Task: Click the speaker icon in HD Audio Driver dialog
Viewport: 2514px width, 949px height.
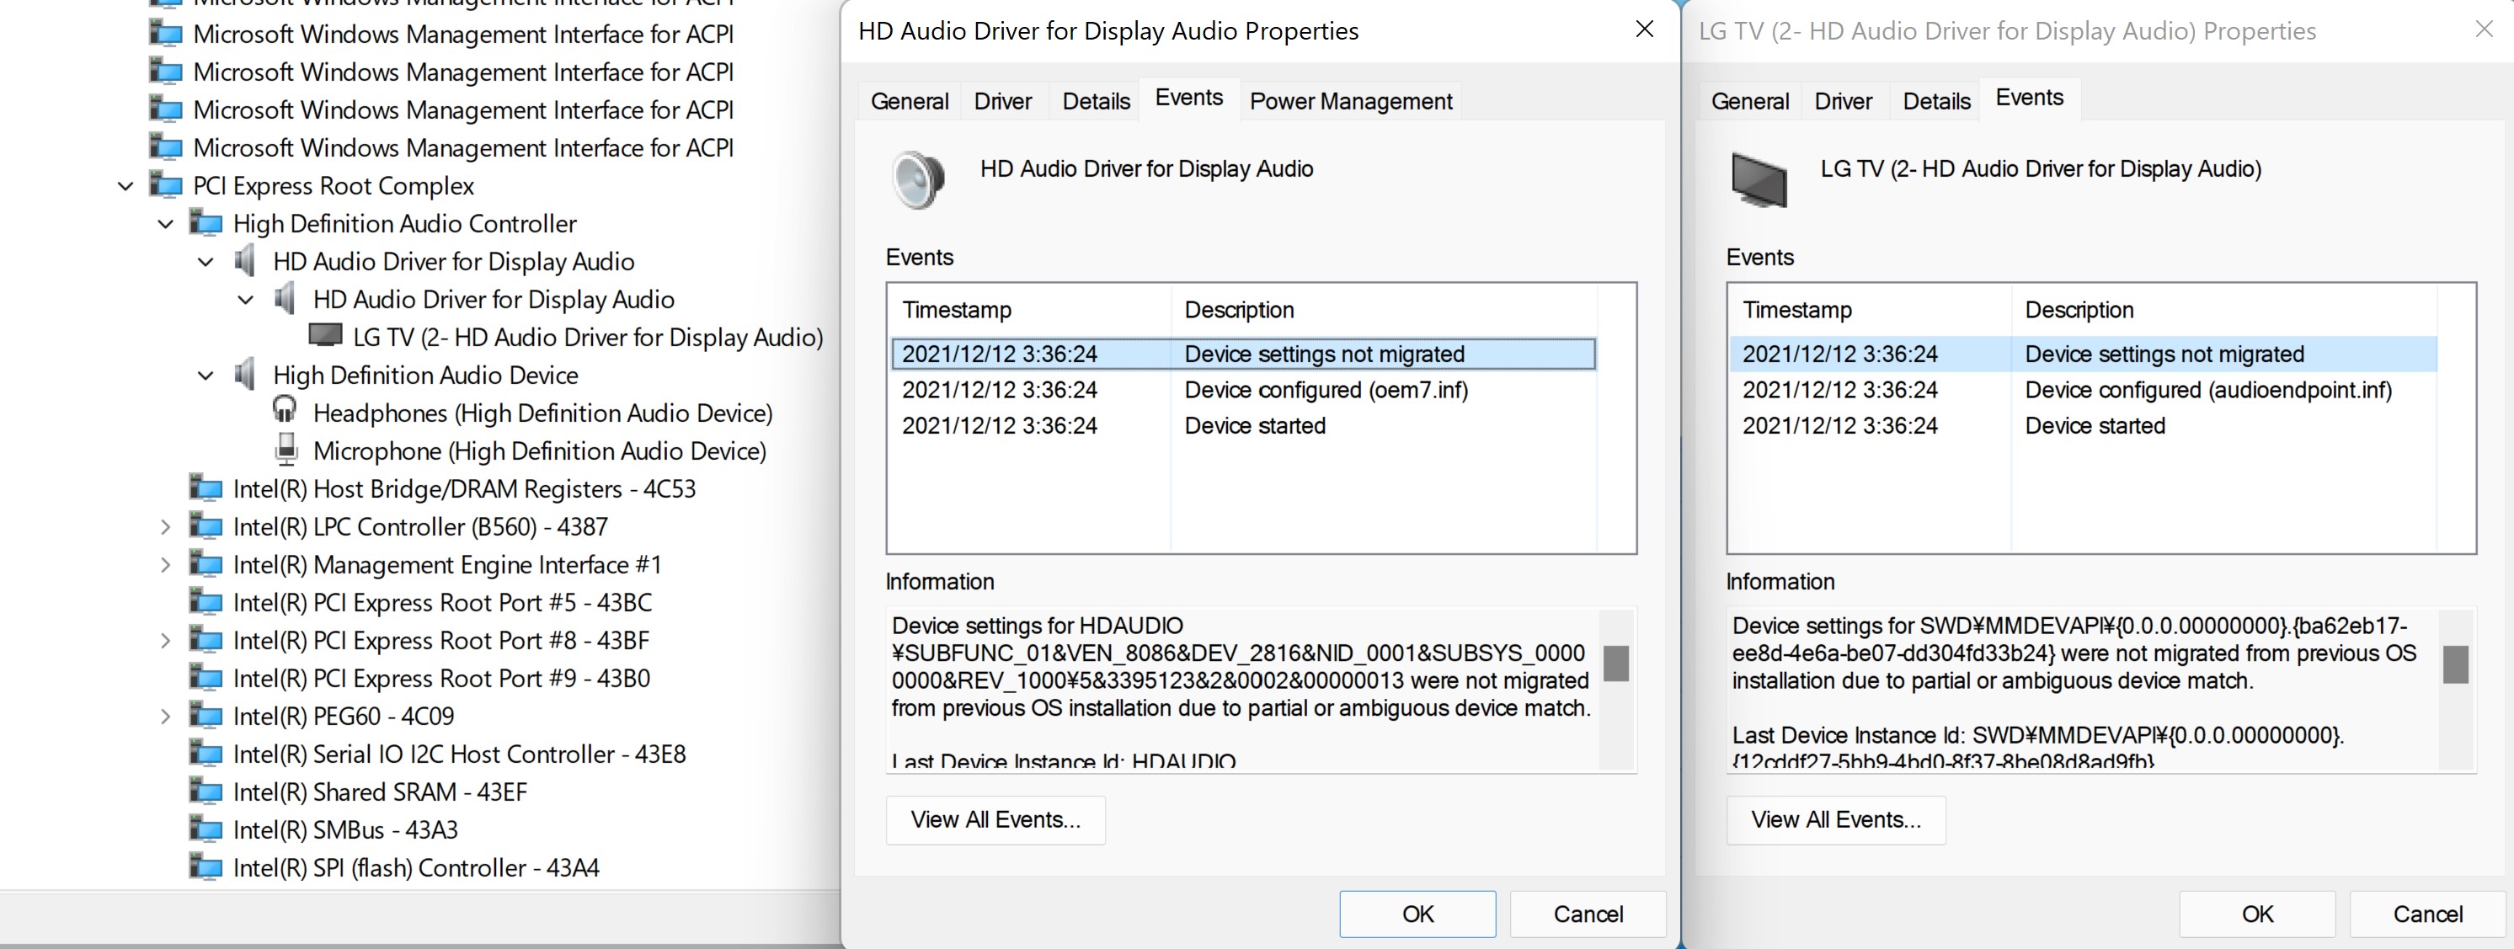Action: tap(915, 179)
